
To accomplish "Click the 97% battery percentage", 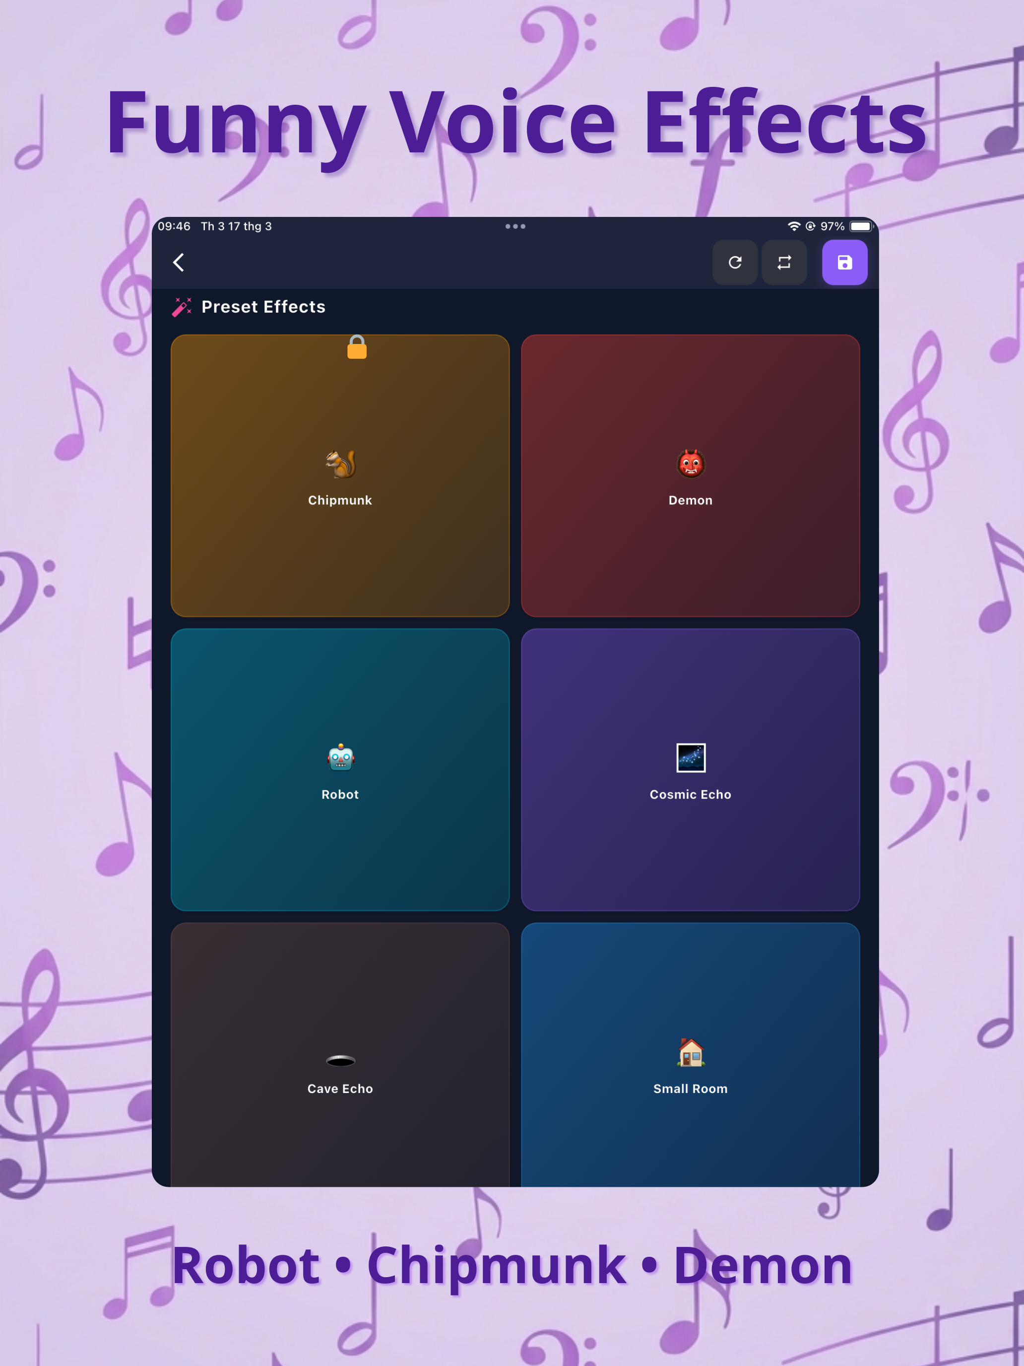I will pyautogui.click(x=832, y=226).
